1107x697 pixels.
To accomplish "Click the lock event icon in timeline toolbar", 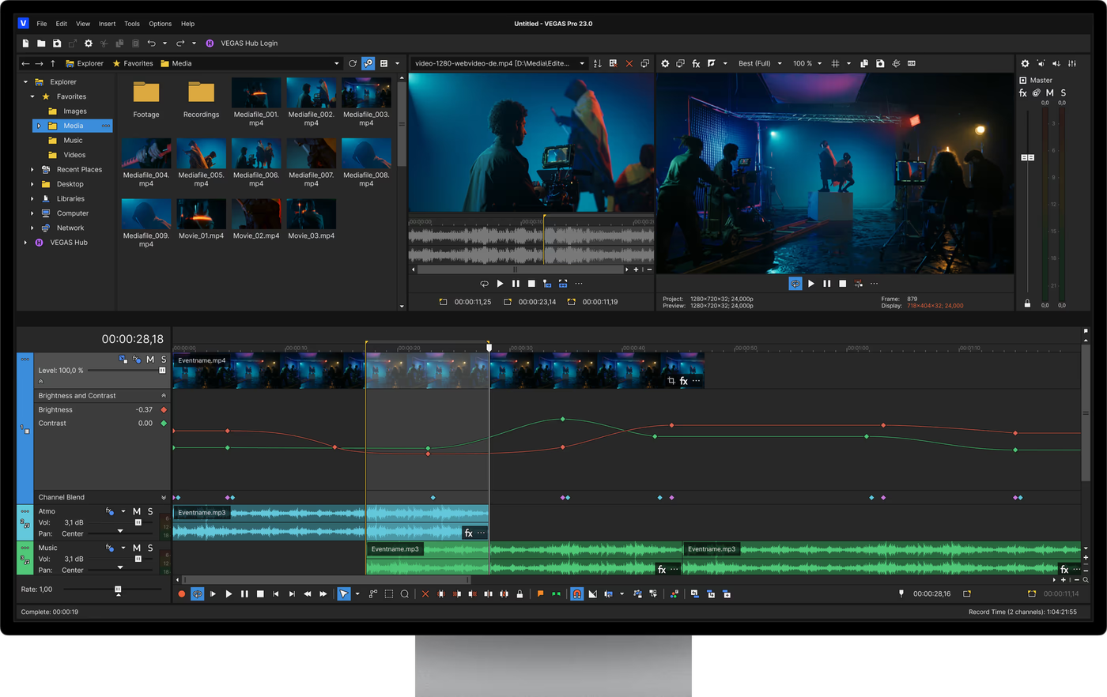I will coord(519,593).
